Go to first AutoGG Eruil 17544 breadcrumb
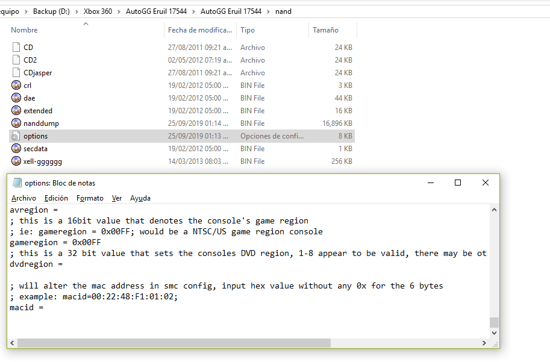550x362 pixels. coord(156,11)
